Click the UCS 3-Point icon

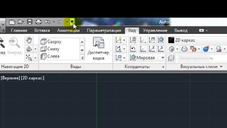161,49
